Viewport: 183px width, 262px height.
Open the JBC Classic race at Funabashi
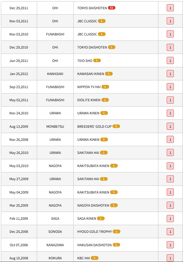(x=87, y=34)
